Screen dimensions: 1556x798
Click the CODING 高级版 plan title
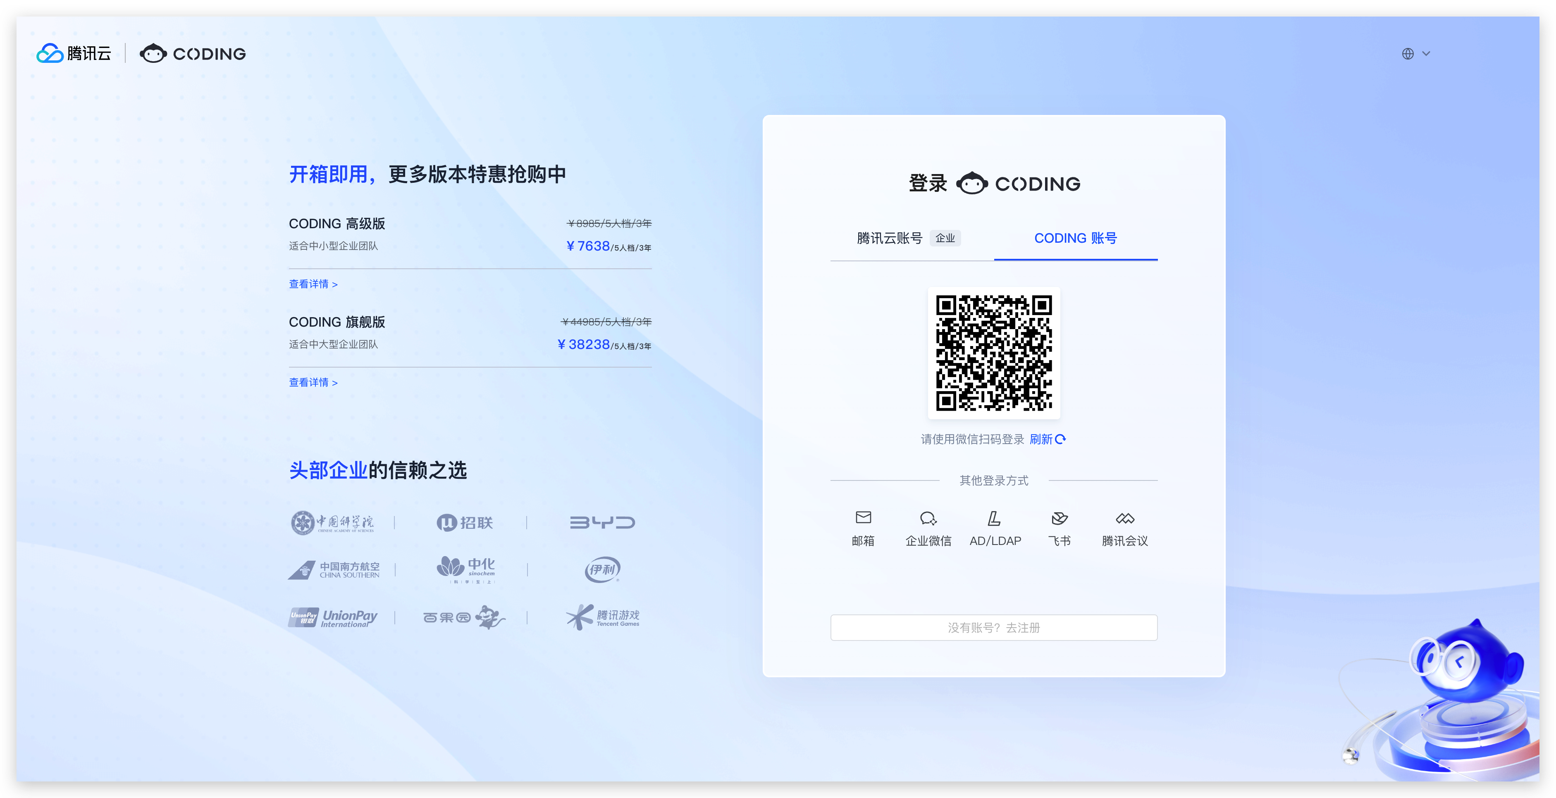[x=336, y=224]
